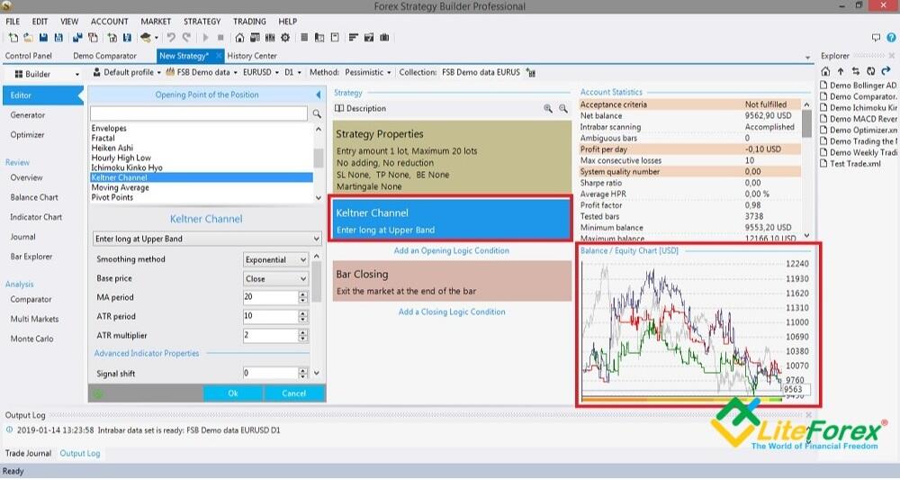Expand the Enter long at Upper Band combo box
This screenshot has width=900, height=480.
point(207,239)
